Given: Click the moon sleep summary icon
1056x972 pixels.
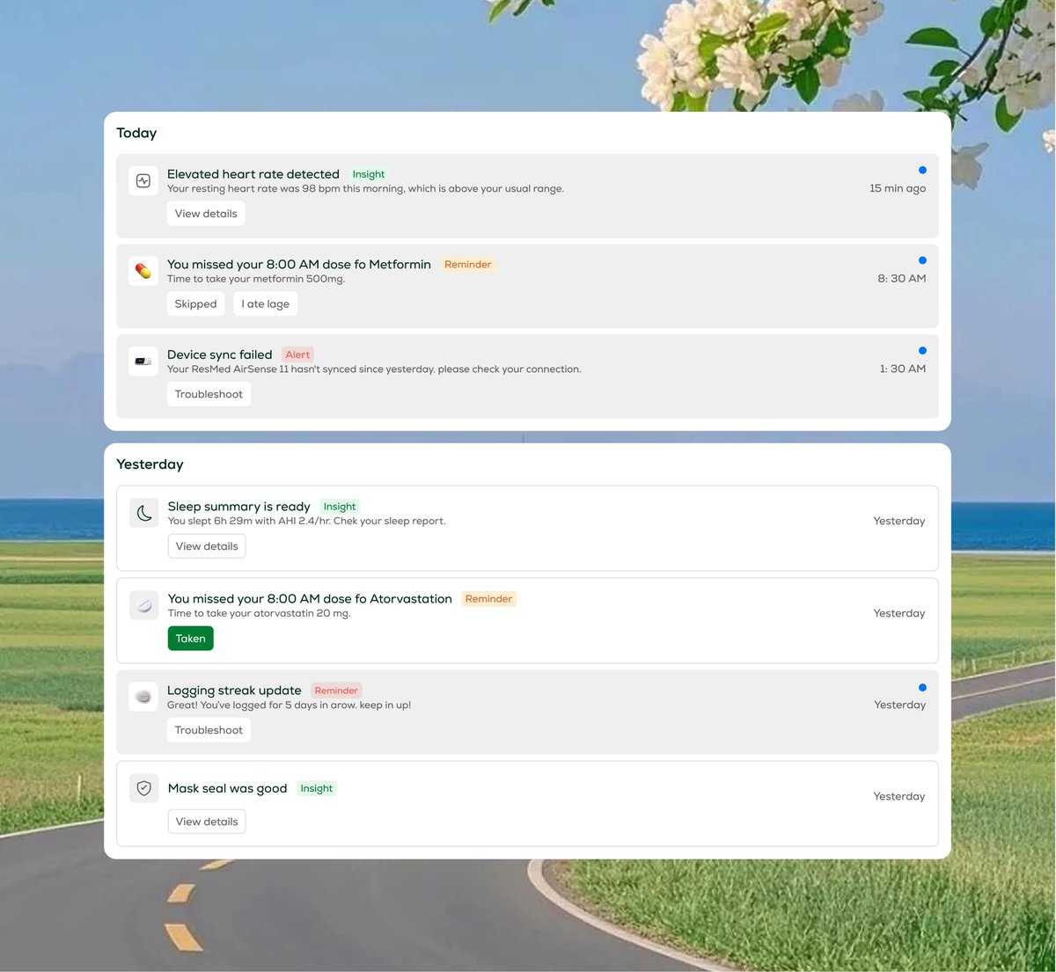Looking at the screenshot, I should pos(144,513).
